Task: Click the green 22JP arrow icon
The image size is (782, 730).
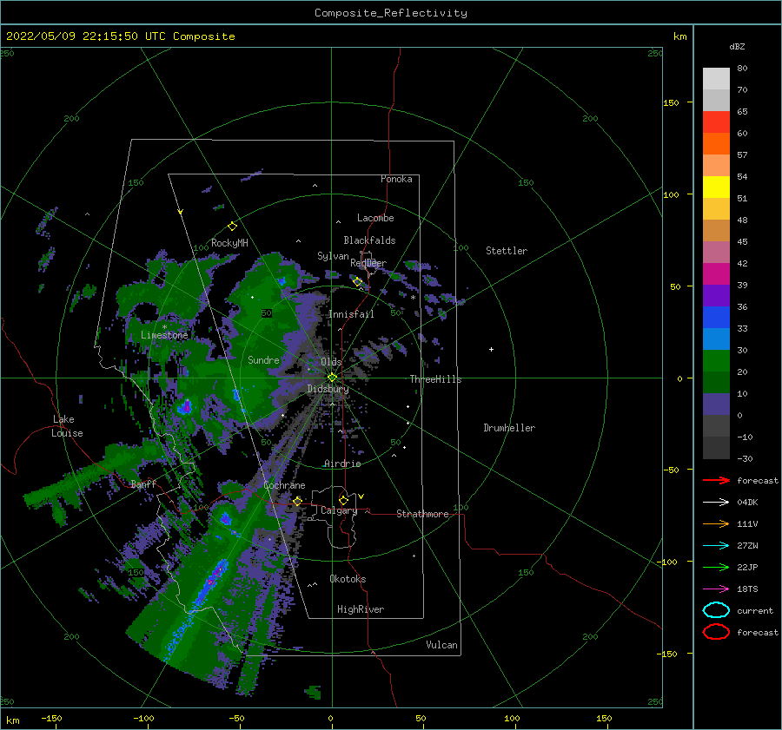Action: pos(716,567)
